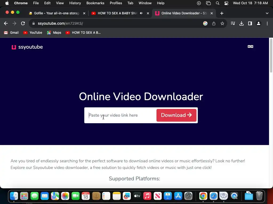The height and width of the screenshot is (204, 273).
Task: Open Safari from the Dock
Action: tap(214, 196)
